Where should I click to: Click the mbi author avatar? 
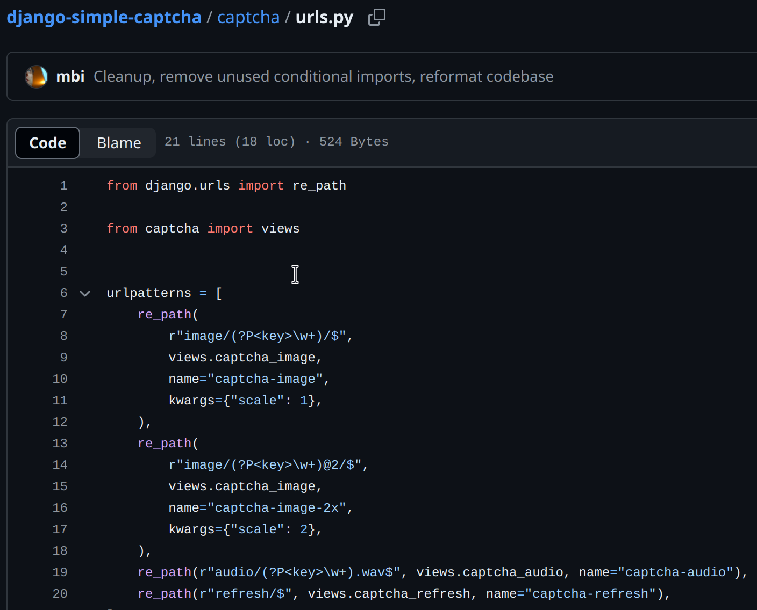click(36, 76)
